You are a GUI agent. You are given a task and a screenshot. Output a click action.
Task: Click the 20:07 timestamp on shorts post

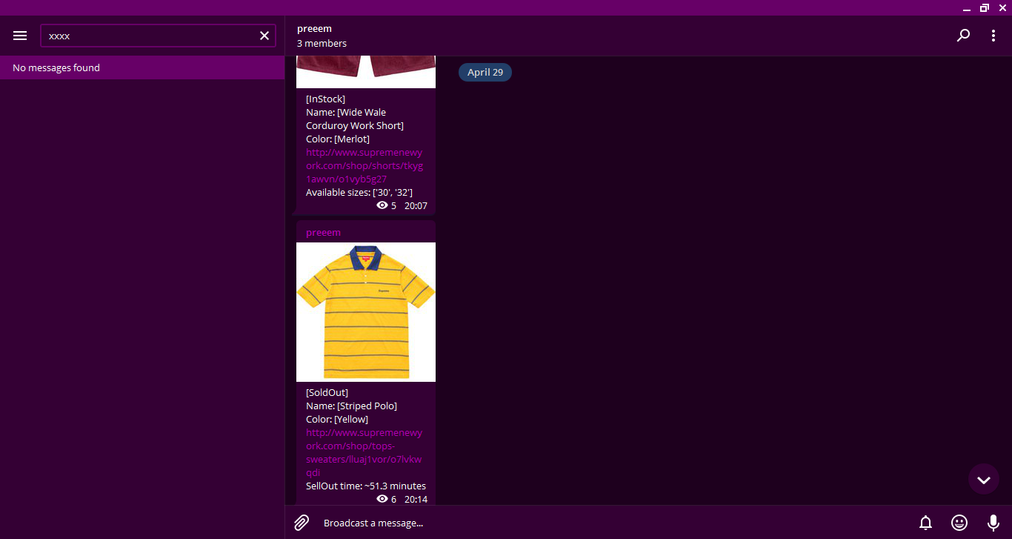click(416, 205)
